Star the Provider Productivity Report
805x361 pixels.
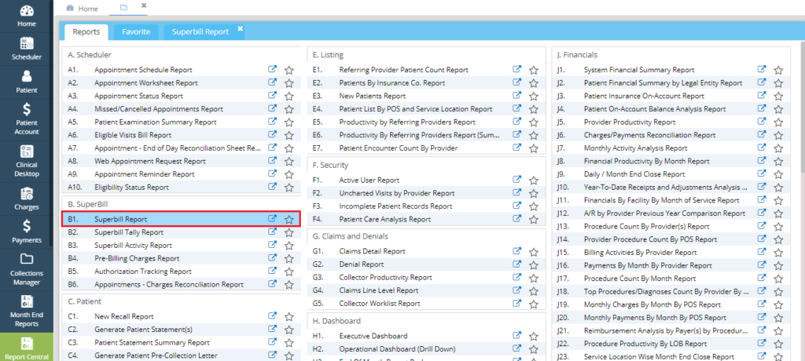pos(779,122)
